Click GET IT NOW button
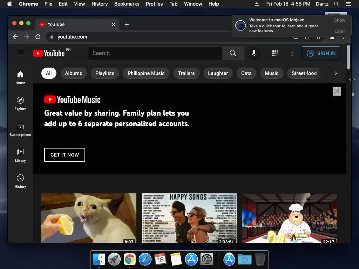This screenshot has width=359, height=269. [65, 155]
